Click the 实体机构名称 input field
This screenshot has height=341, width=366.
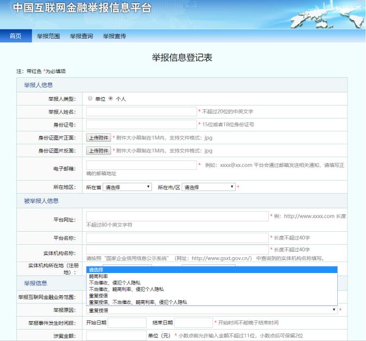pyautogui.click(x=178, y=250)
